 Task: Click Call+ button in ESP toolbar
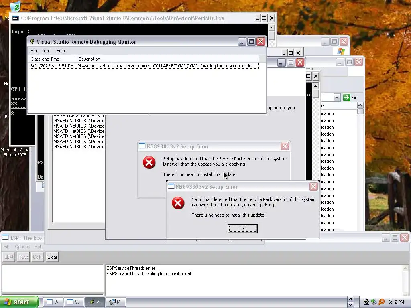tap(37, 257)
